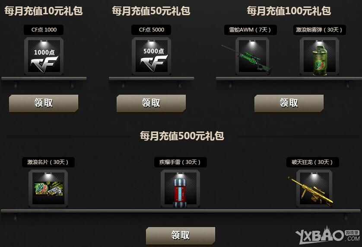
Task: Click the 激浪名片 Mountain Dew card icon
Action: pyautogui.click(x=48, y=189)
